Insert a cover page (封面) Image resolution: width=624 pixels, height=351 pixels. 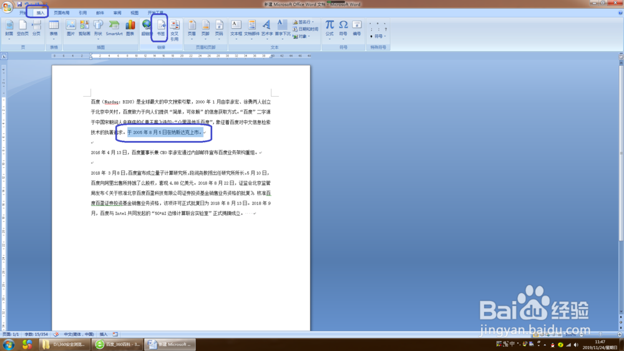(x=9, y=29)
